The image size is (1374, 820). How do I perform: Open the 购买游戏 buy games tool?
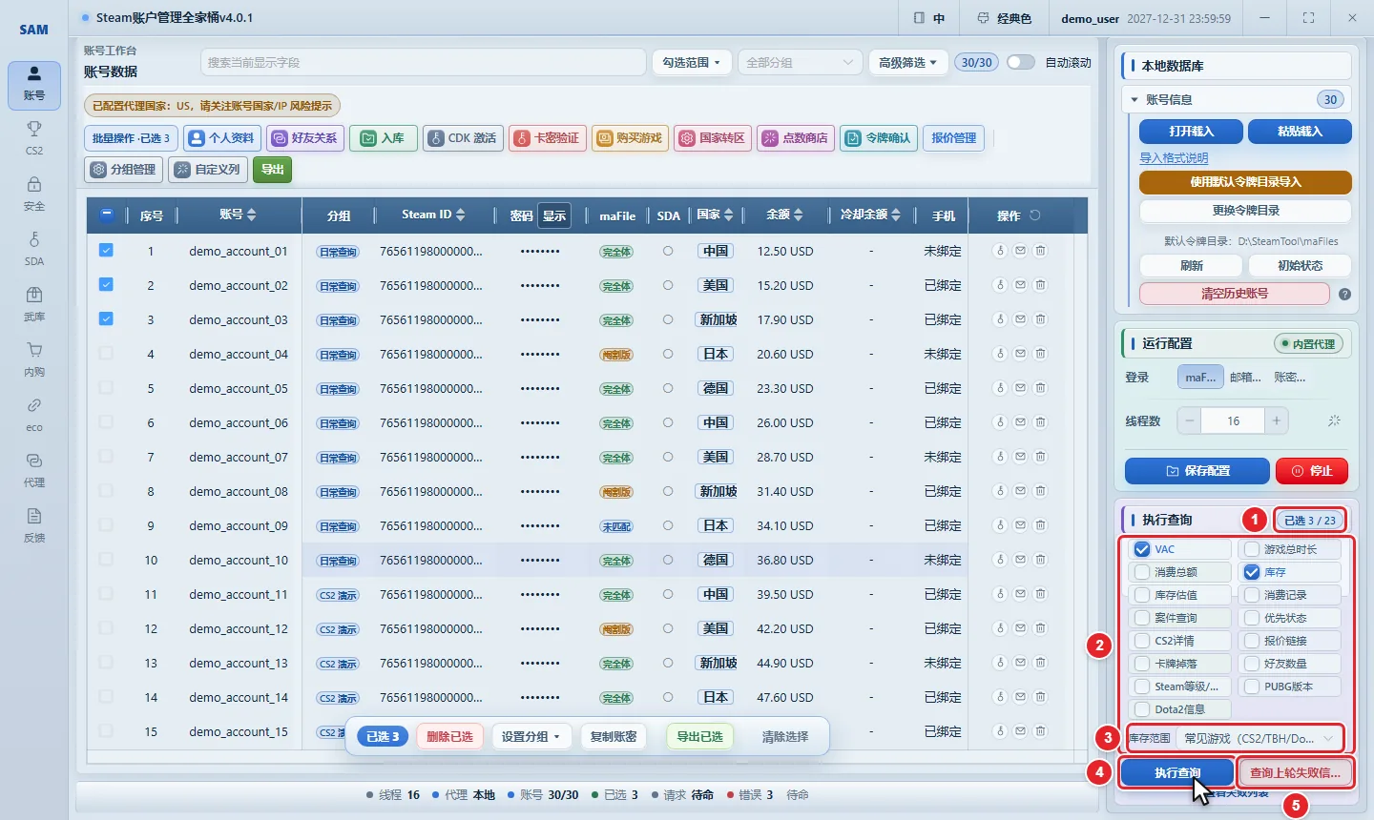[x=629, y=138]
